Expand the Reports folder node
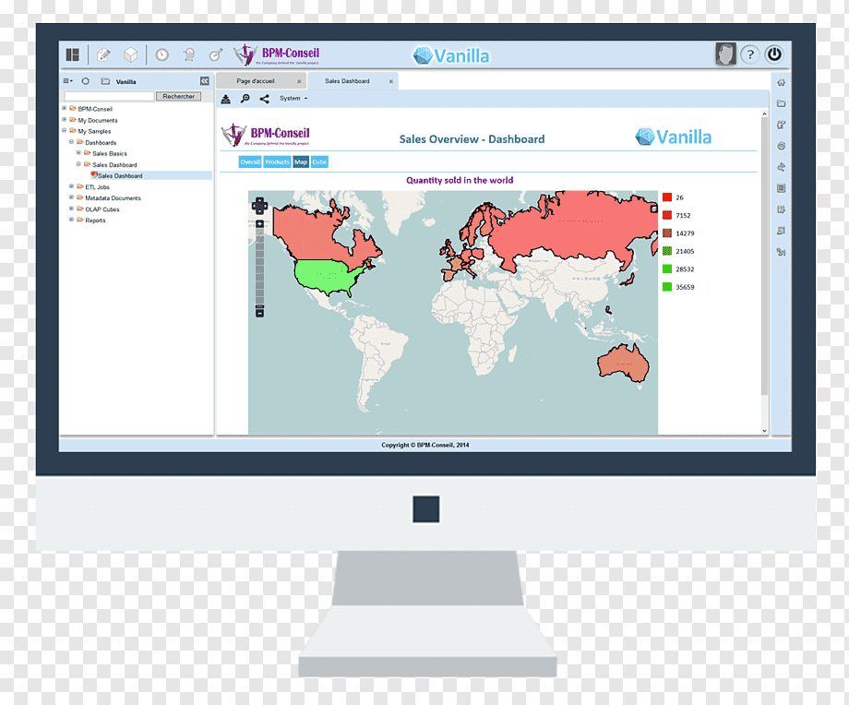Viewport: 849px width, 705px height. pos(71,220)
